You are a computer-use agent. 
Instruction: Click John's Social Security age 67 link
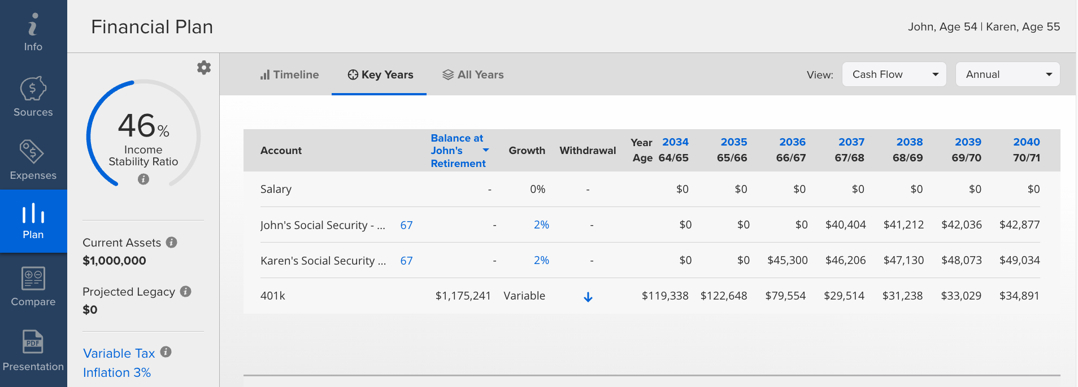(406, 225)
